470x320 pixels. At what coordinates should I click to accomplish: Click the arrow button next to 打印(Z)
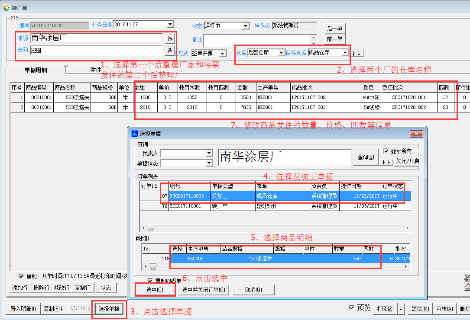click(401, 309)
